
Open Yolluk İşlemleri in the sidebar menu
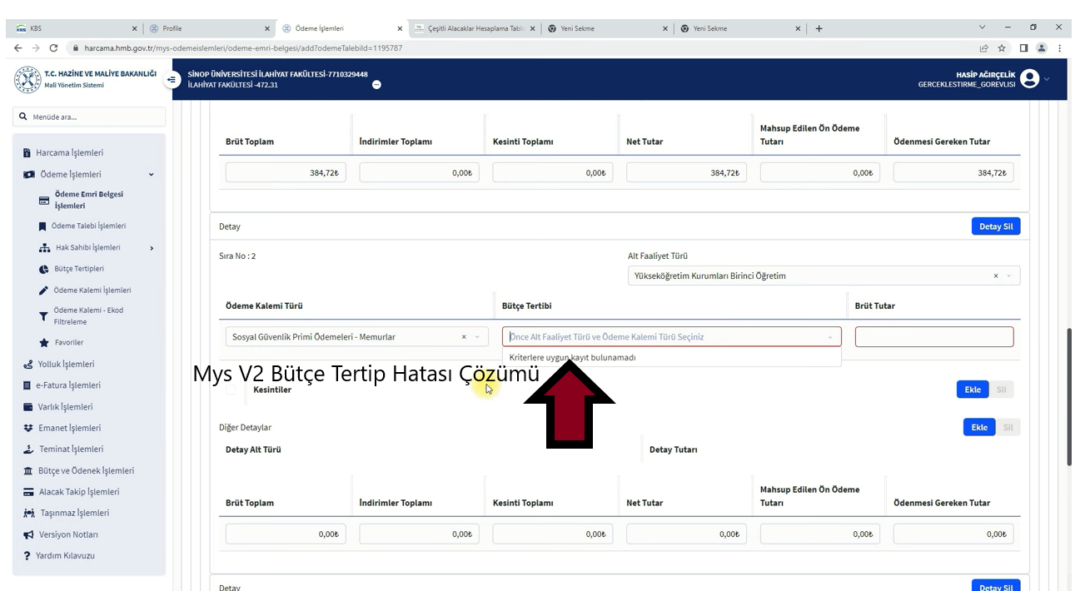[66, 364]
